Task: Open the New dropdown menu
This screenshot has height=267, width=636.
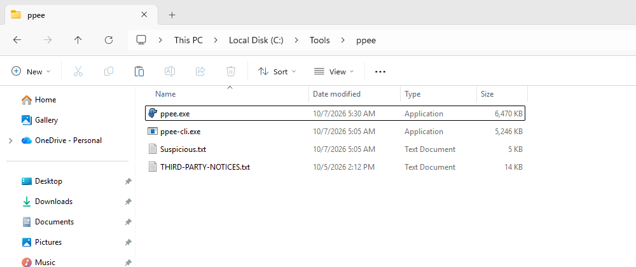Action: point(31,71)
